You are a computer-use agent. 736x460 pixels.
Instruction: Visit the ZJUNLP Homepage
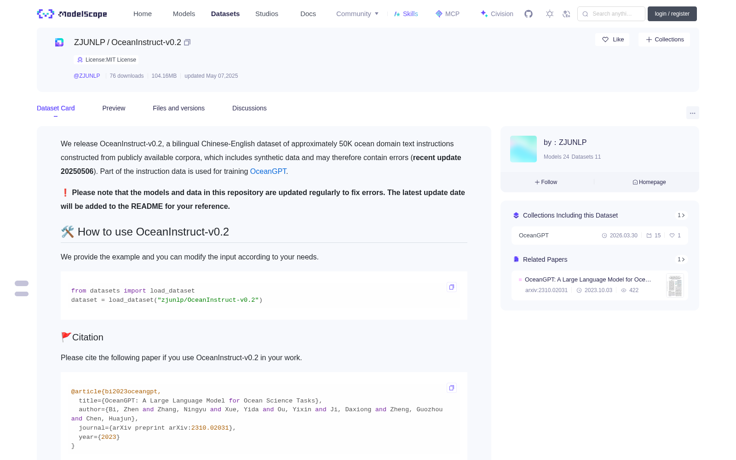click(649, 182)
